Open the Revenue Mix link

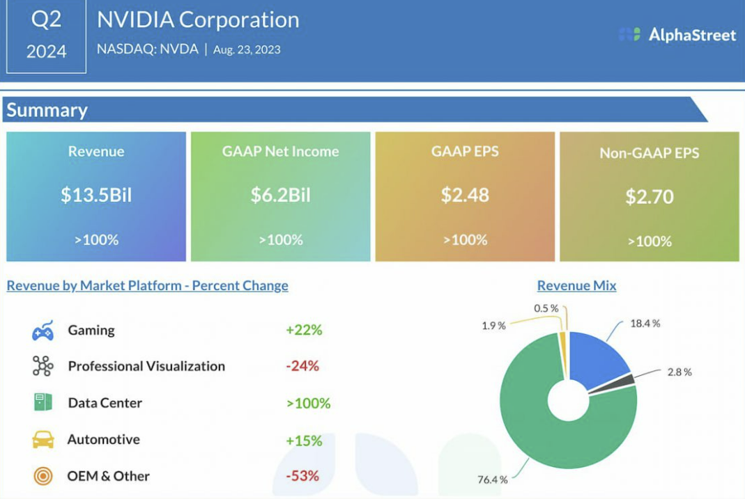pyautogui.click(x=576, y=285)
